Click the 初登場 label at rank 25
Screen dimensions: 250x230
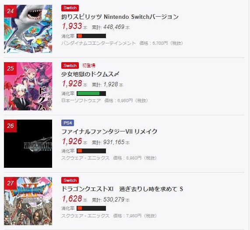coord(89,66)
